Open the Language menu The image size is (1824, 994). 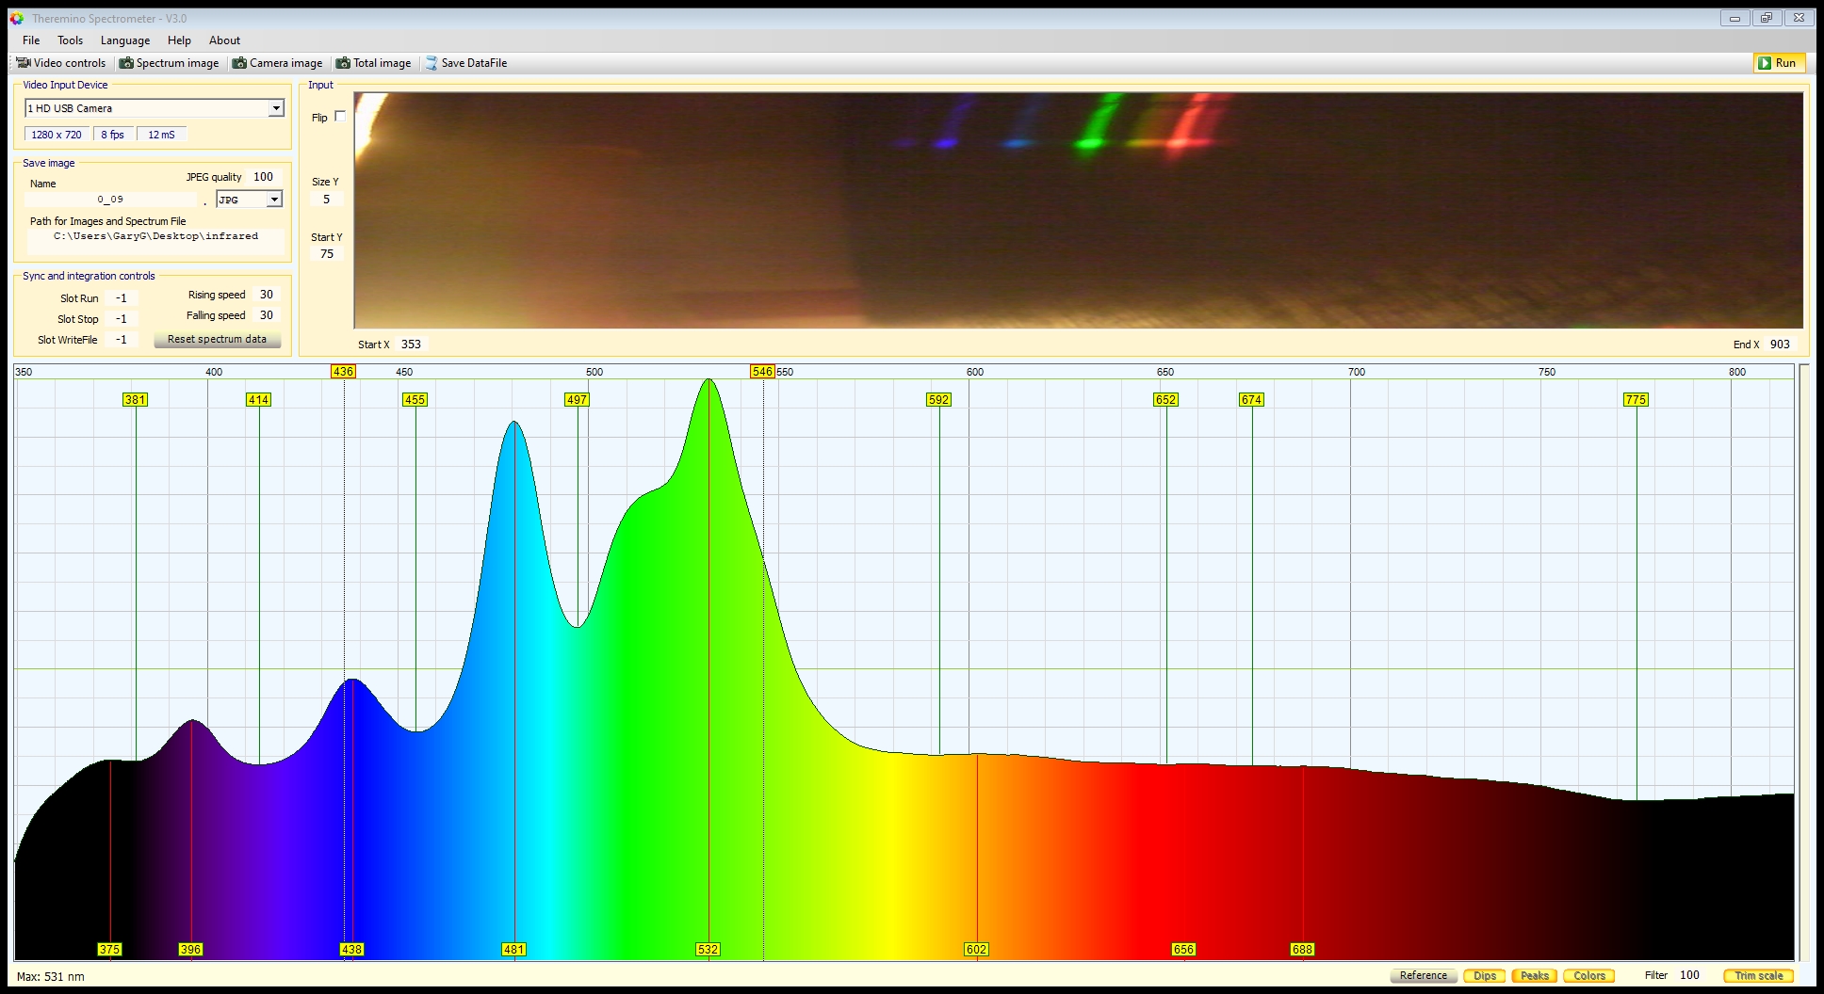[125, 40]
